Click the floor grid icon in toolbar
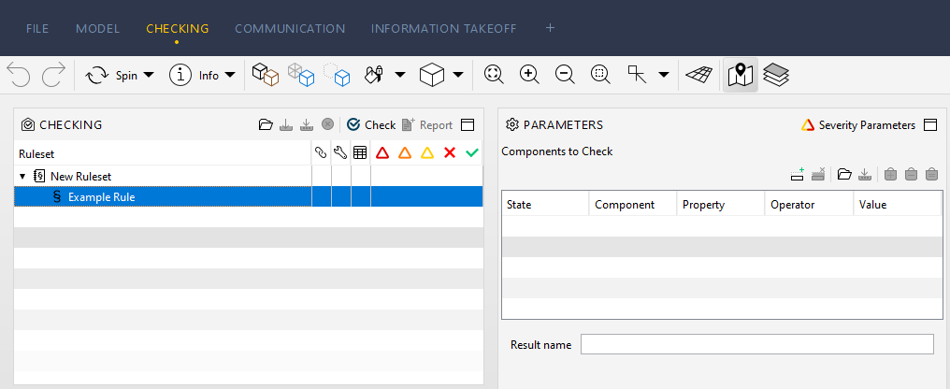This screenshot has width=950, height=389. coord(697,76)
